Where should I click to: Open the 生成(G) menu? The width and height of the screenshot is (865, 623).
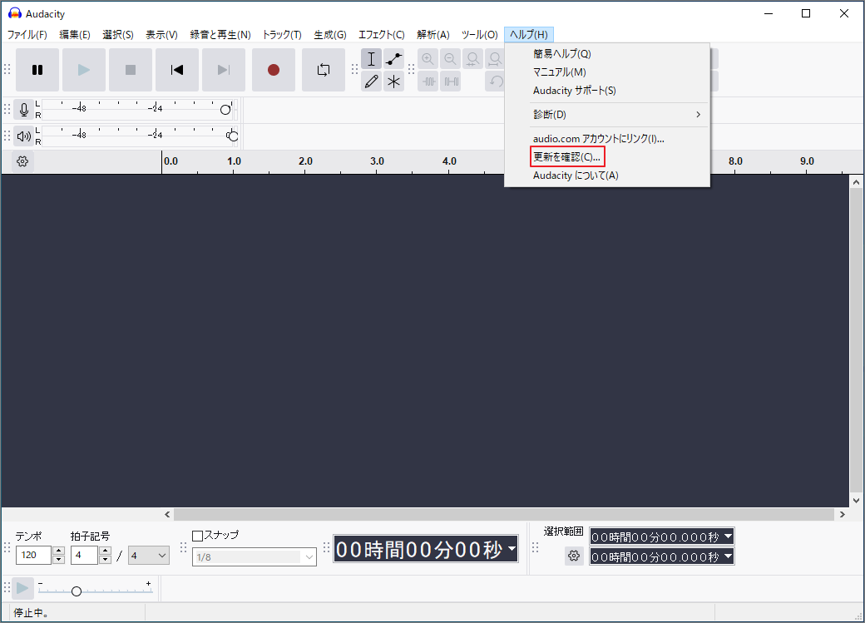(330, 35)
